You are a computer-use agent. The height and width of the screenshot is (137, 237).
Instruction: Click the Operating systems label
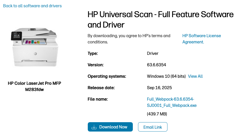[107, 76]
